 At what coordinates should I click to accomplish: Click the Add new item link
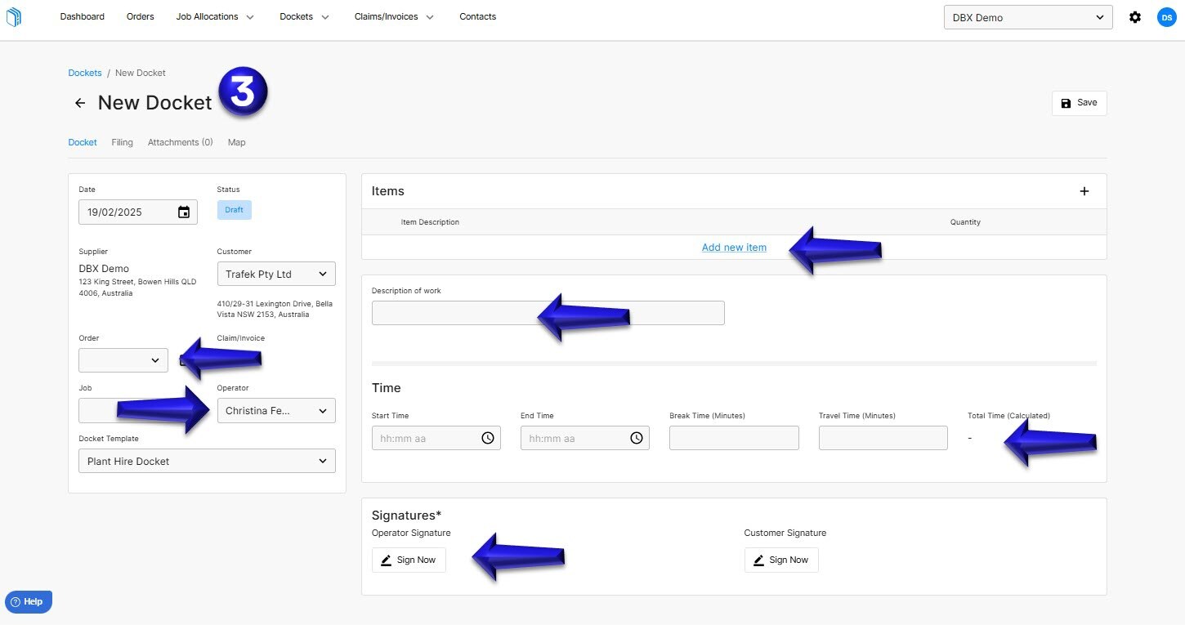734,247
